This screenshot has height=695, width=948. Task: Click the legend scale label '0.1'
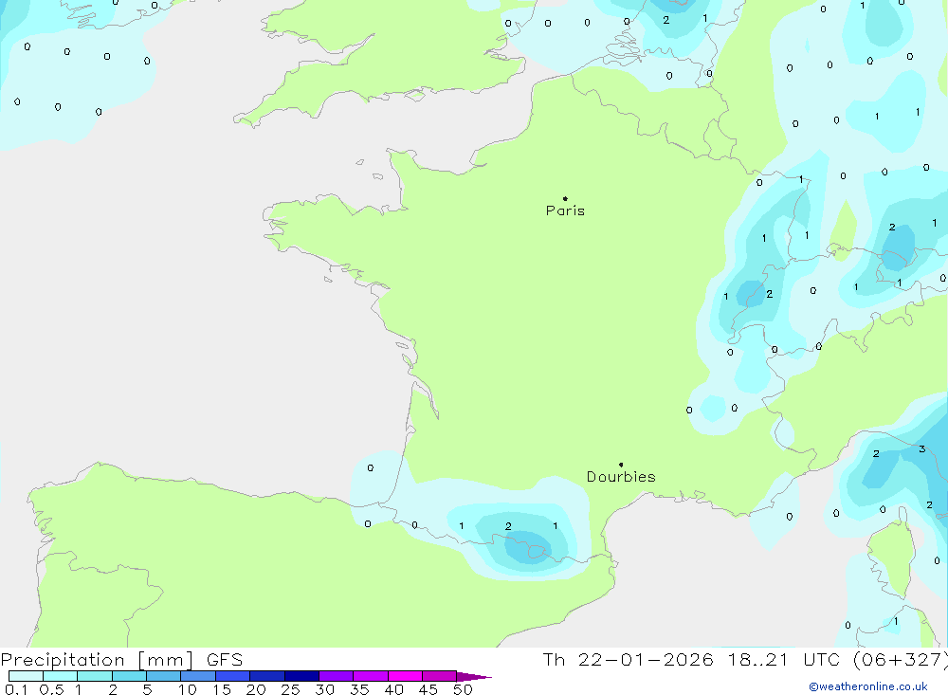point(16,689)
